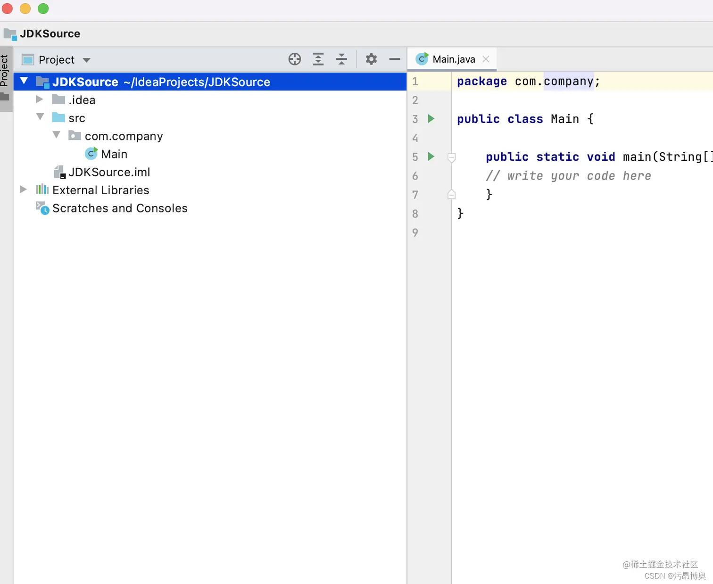Expand External Libraries node arrow
Image resolution: width=713 pixels, height=584 pixels.
click(x=23, y=189)
